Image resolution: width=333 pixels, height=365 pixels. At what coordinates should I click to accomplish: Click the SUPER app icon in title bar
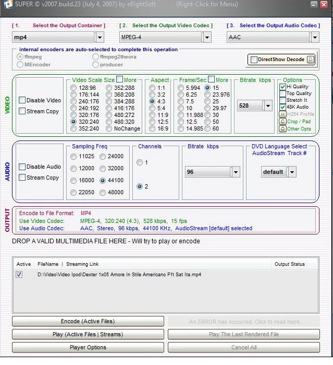[6, 4]
